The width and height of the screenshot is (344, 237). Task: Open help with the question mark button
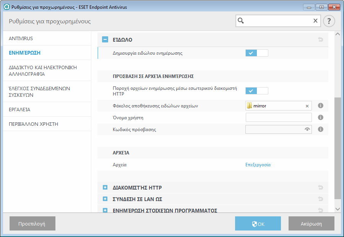329,21
